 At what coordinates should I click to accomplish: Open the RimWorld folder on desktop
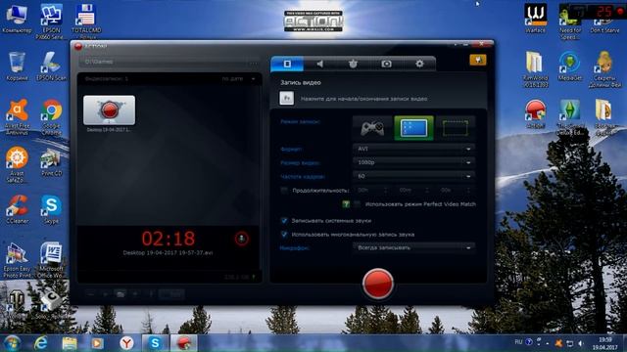(535, 69)
